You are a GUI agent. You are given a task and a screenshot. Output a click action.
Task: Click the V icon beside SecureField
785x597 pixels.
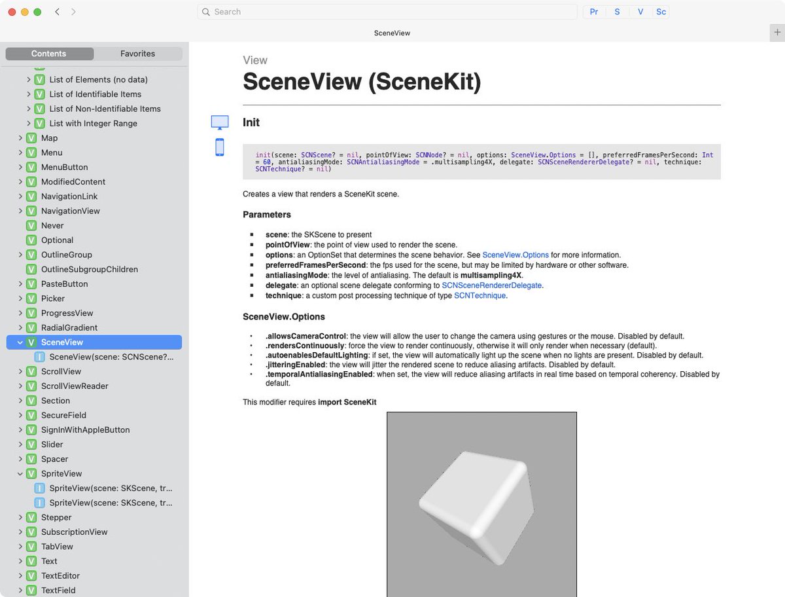coord(31,415)
